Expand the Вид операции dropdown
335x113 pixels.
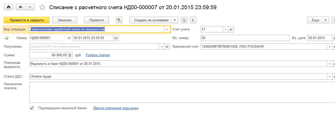click(x=167, y=29)
